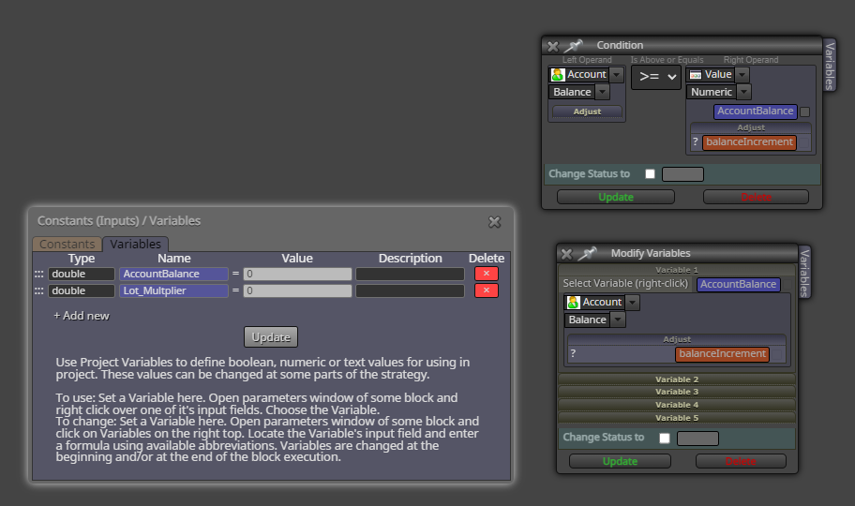Expand Balance dropdown in Modify Variables
The height and width of the screenshot is (506, 855).
618,320
